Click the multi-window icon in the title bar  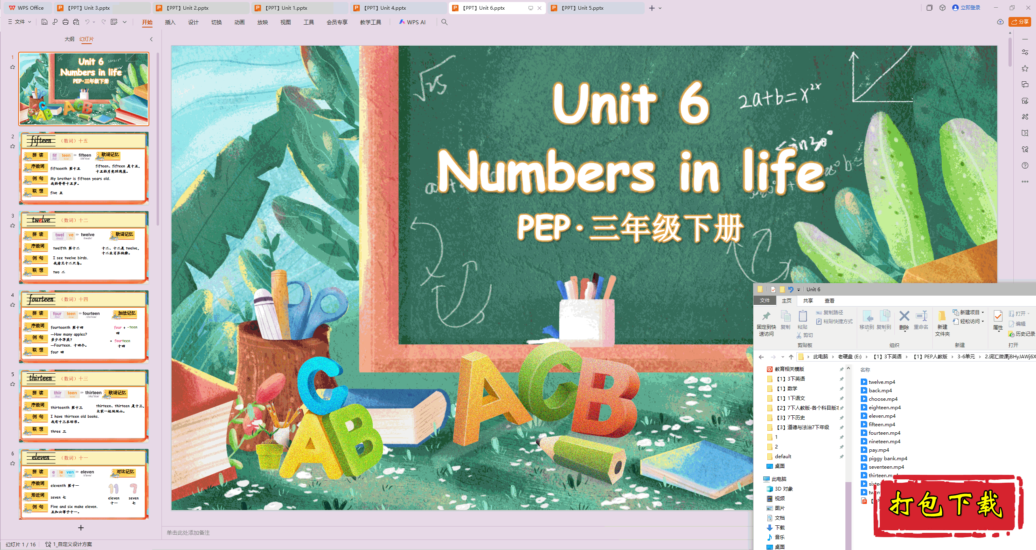pos(930,8)
